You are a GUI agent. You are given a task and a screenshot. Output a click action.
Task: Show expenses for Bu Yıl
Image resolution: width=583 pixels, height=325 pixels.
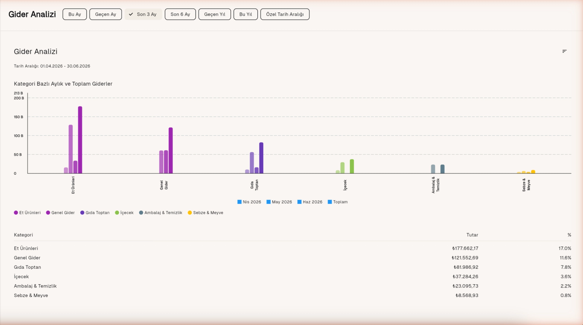pyautogui.click(x=246, y=14)
